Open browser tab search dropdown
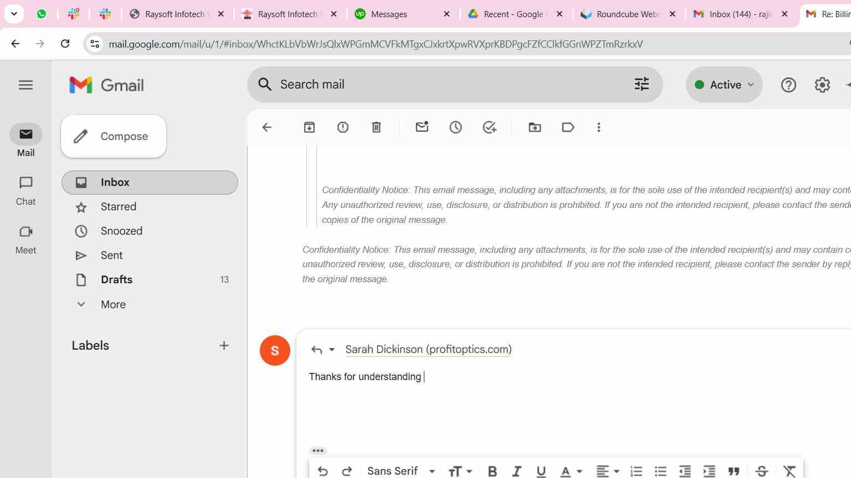Viewport: 851px width, 478px height. click(14, 14)
